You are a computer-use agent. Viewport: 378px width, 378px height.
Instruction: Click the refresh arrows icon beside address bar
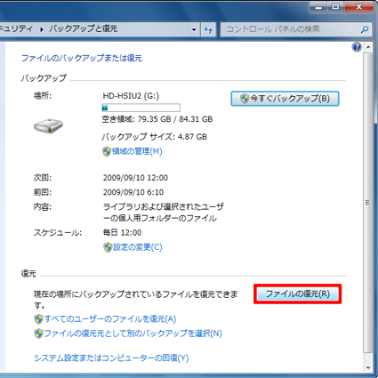tap(208, 29)
